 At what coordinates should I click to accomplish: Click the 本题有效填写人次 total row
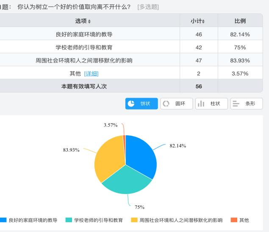(x=84, y=86)
